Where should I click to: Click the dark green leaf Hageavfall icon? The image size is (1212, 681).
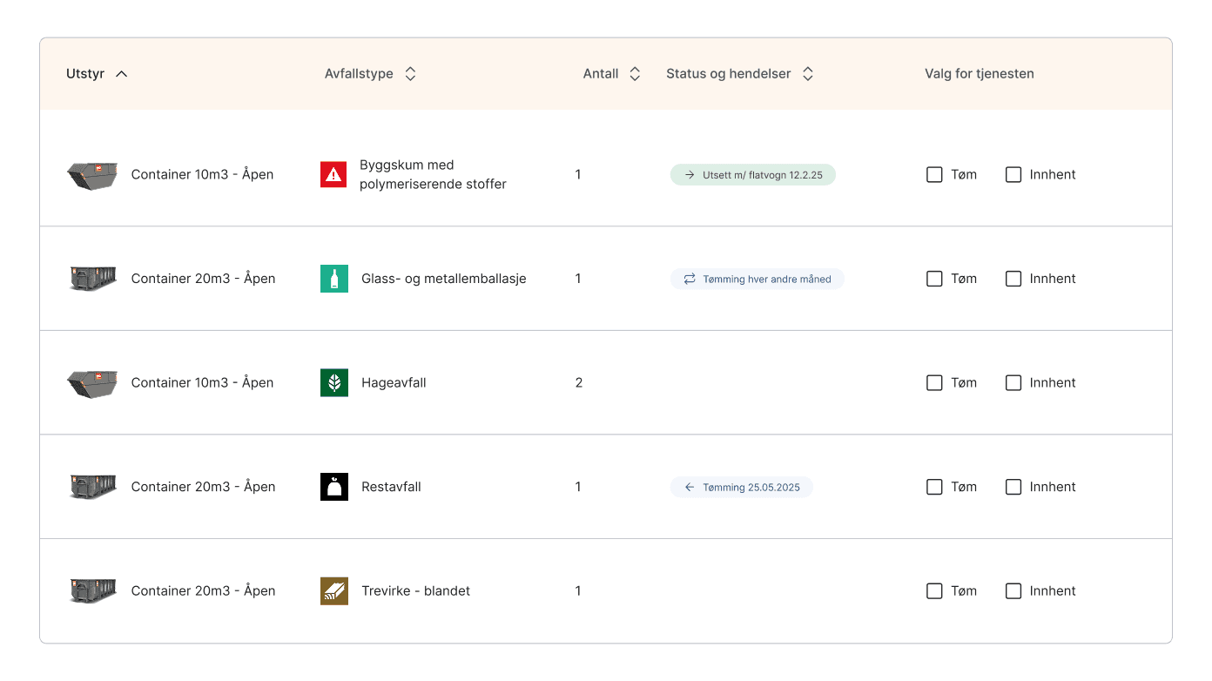click(x=333, y=383)
